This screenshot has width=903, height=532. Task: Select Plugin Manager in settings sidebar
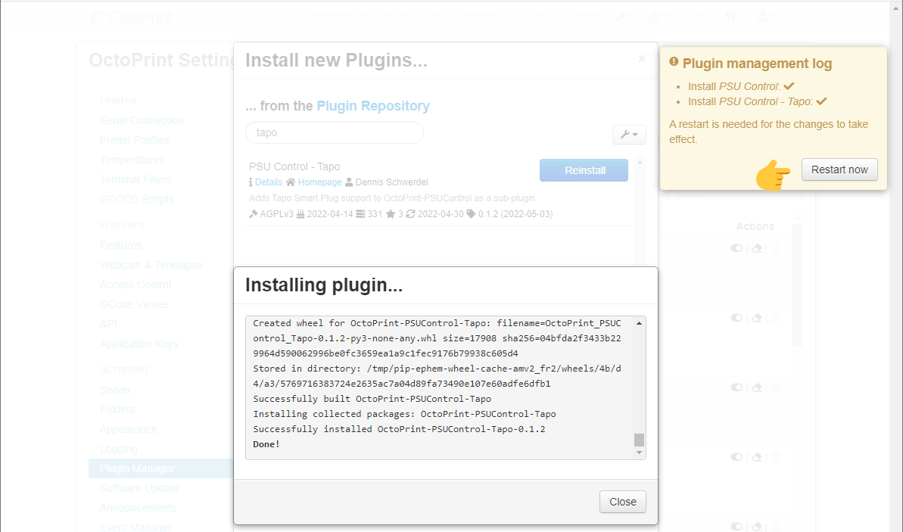tap(137, 468)
